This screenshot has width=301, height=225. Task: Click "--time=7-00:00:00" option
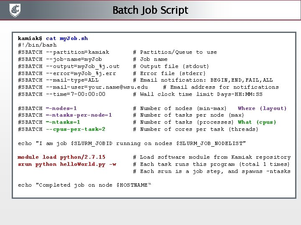pyautogui.click(x=76, y=94)
